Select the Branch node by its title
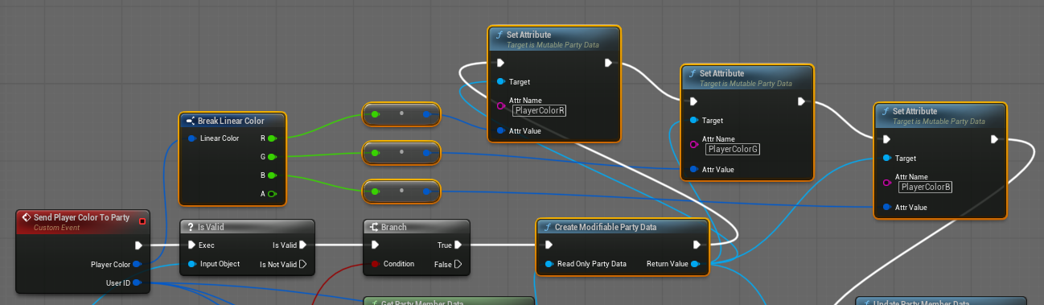 tap(394, 227)
